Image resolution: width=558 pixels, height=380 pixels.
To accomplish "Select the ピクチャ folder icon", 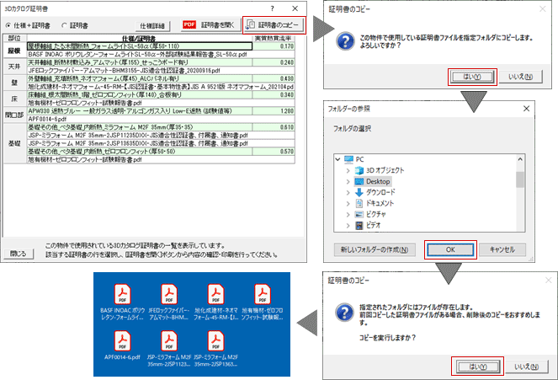I will click(x=359, y=214).
